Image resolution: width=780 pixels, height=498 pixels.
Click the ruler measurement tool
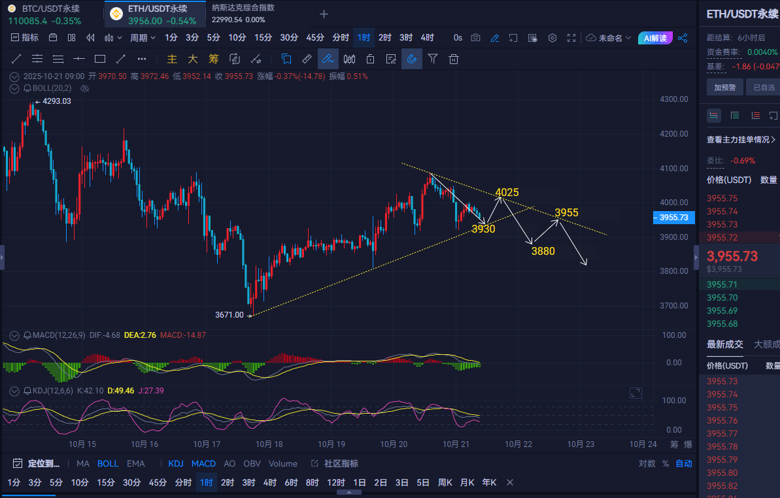tap(307, 59)
